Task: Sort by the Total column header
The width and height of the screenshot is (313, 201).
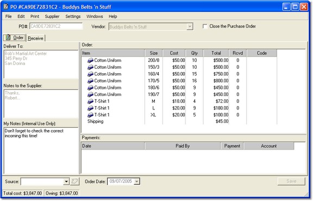Action: 216,53
